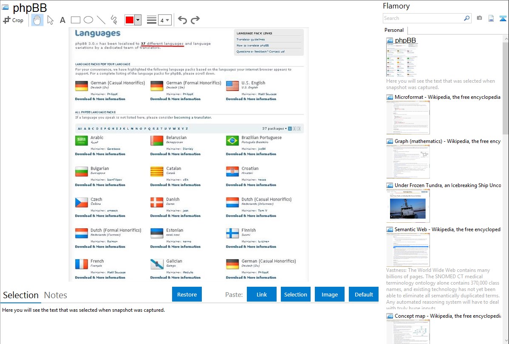Click the blue upload icon in Flamory panel
Viewport: 509px width, 344px height.
(x=503, y=18)
